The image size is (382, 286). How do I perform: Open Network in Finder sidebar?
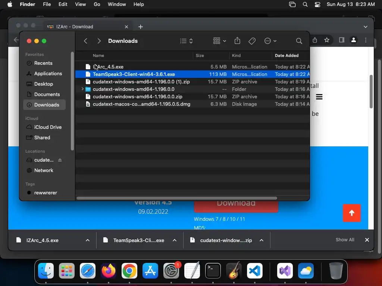44,171
